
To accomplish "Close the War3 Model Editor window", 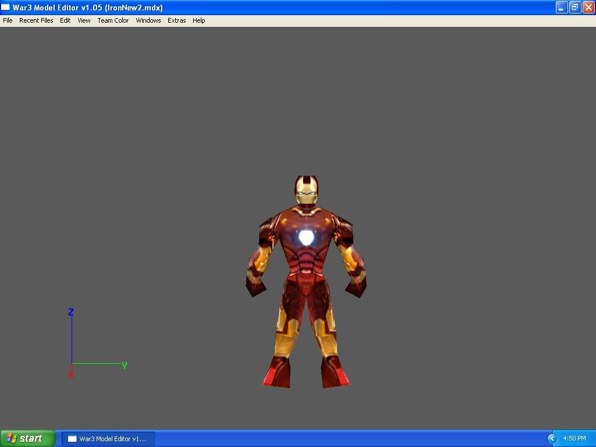I will pos(589,7).
